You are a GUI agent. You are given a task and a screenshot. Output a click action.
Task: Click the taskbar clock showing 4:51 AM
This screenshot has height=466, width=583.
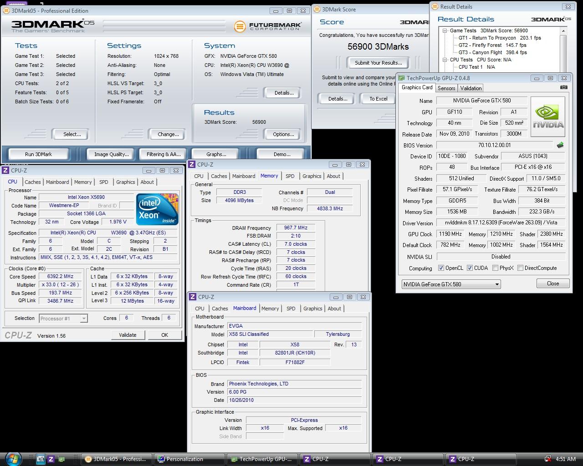(566, 459)
